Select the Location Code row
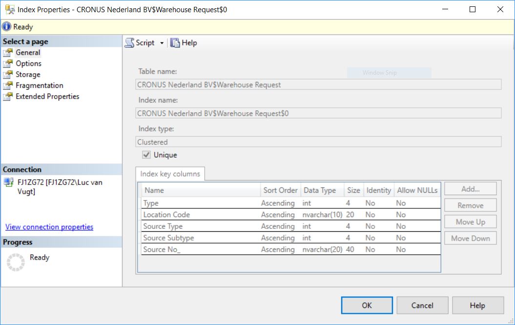This screenshot has width=515, height=325. point(291,214)
